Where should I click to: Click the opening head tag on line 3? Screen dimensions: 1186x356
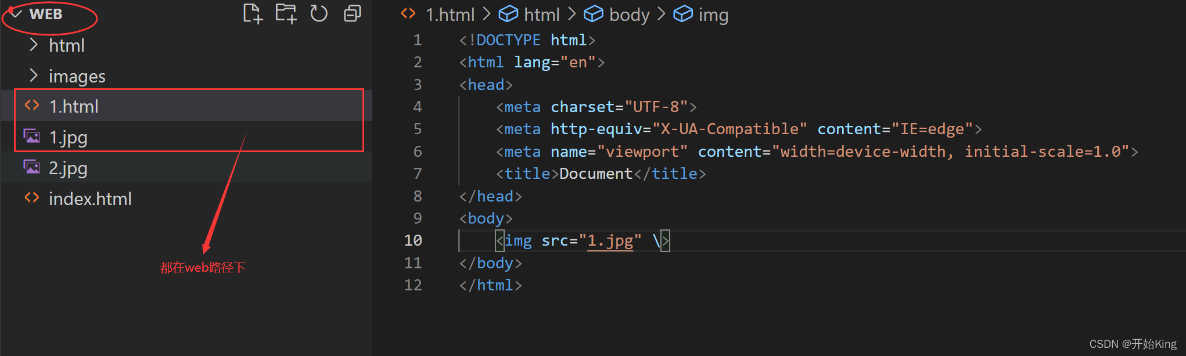[486, 85]
